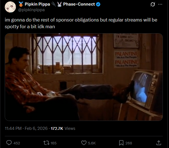Bookmark the tweet with bookmark icon

click(121, 143)
